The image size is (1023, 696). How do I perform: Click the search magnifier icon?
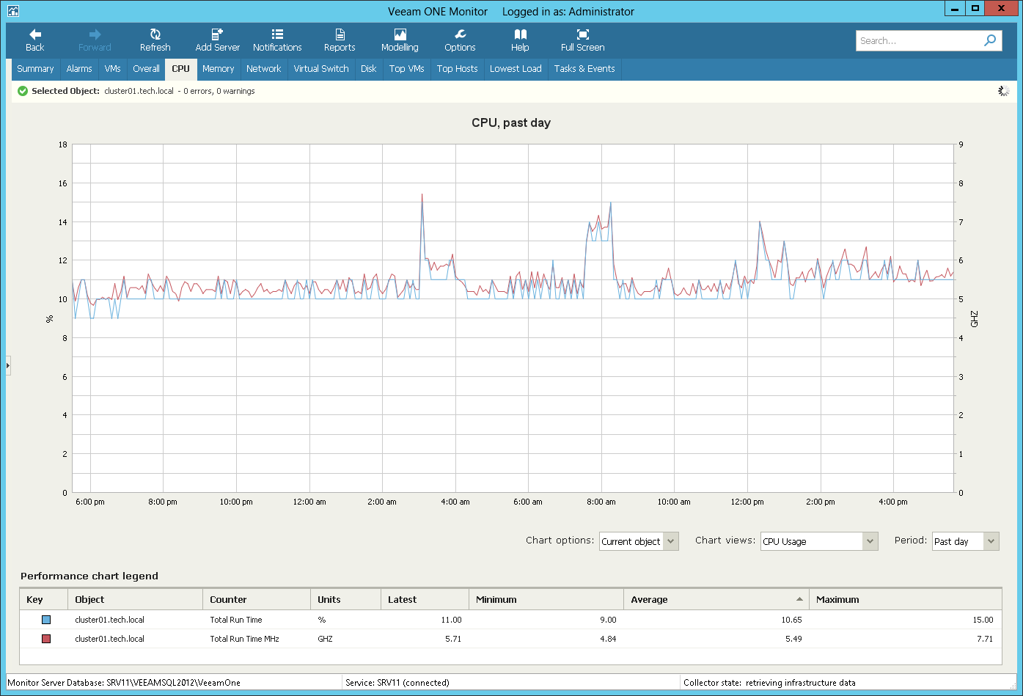pyautogui.click(x=990, y=40)
